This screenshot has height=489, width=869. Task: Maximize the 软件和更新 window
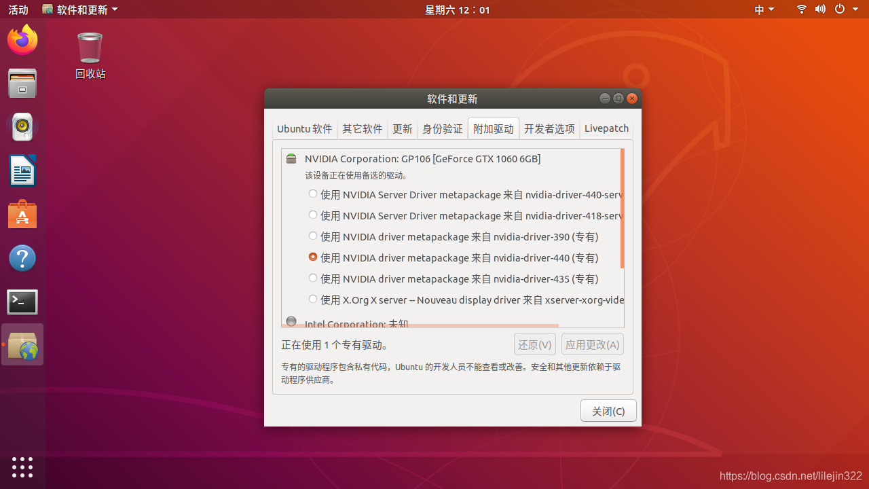click(x=618, y=98)
